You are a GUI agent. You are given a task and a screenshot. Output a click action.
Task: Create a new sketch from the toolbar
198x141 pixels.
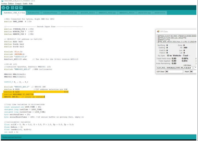pos(12,8)
